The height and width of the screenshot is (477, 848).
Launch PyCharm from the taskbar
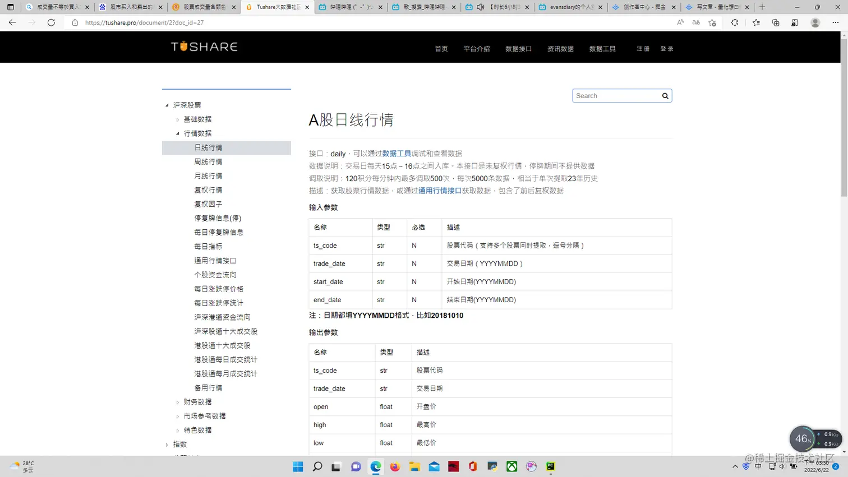tap(550, 466)
